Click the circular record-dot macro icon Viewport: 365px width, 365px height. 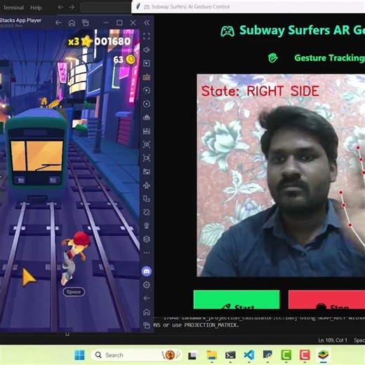147,104
